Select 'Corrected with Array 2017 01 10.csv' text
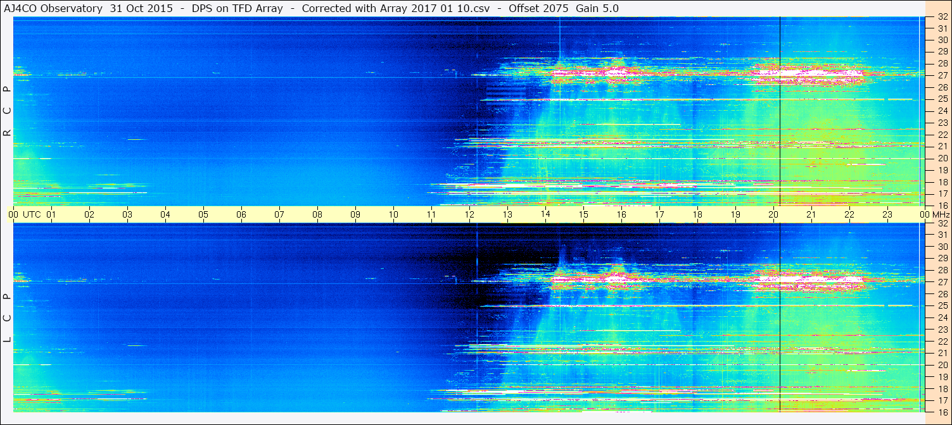Image resolution: width=952 pixels, height=425 pixels. [396, 8]
